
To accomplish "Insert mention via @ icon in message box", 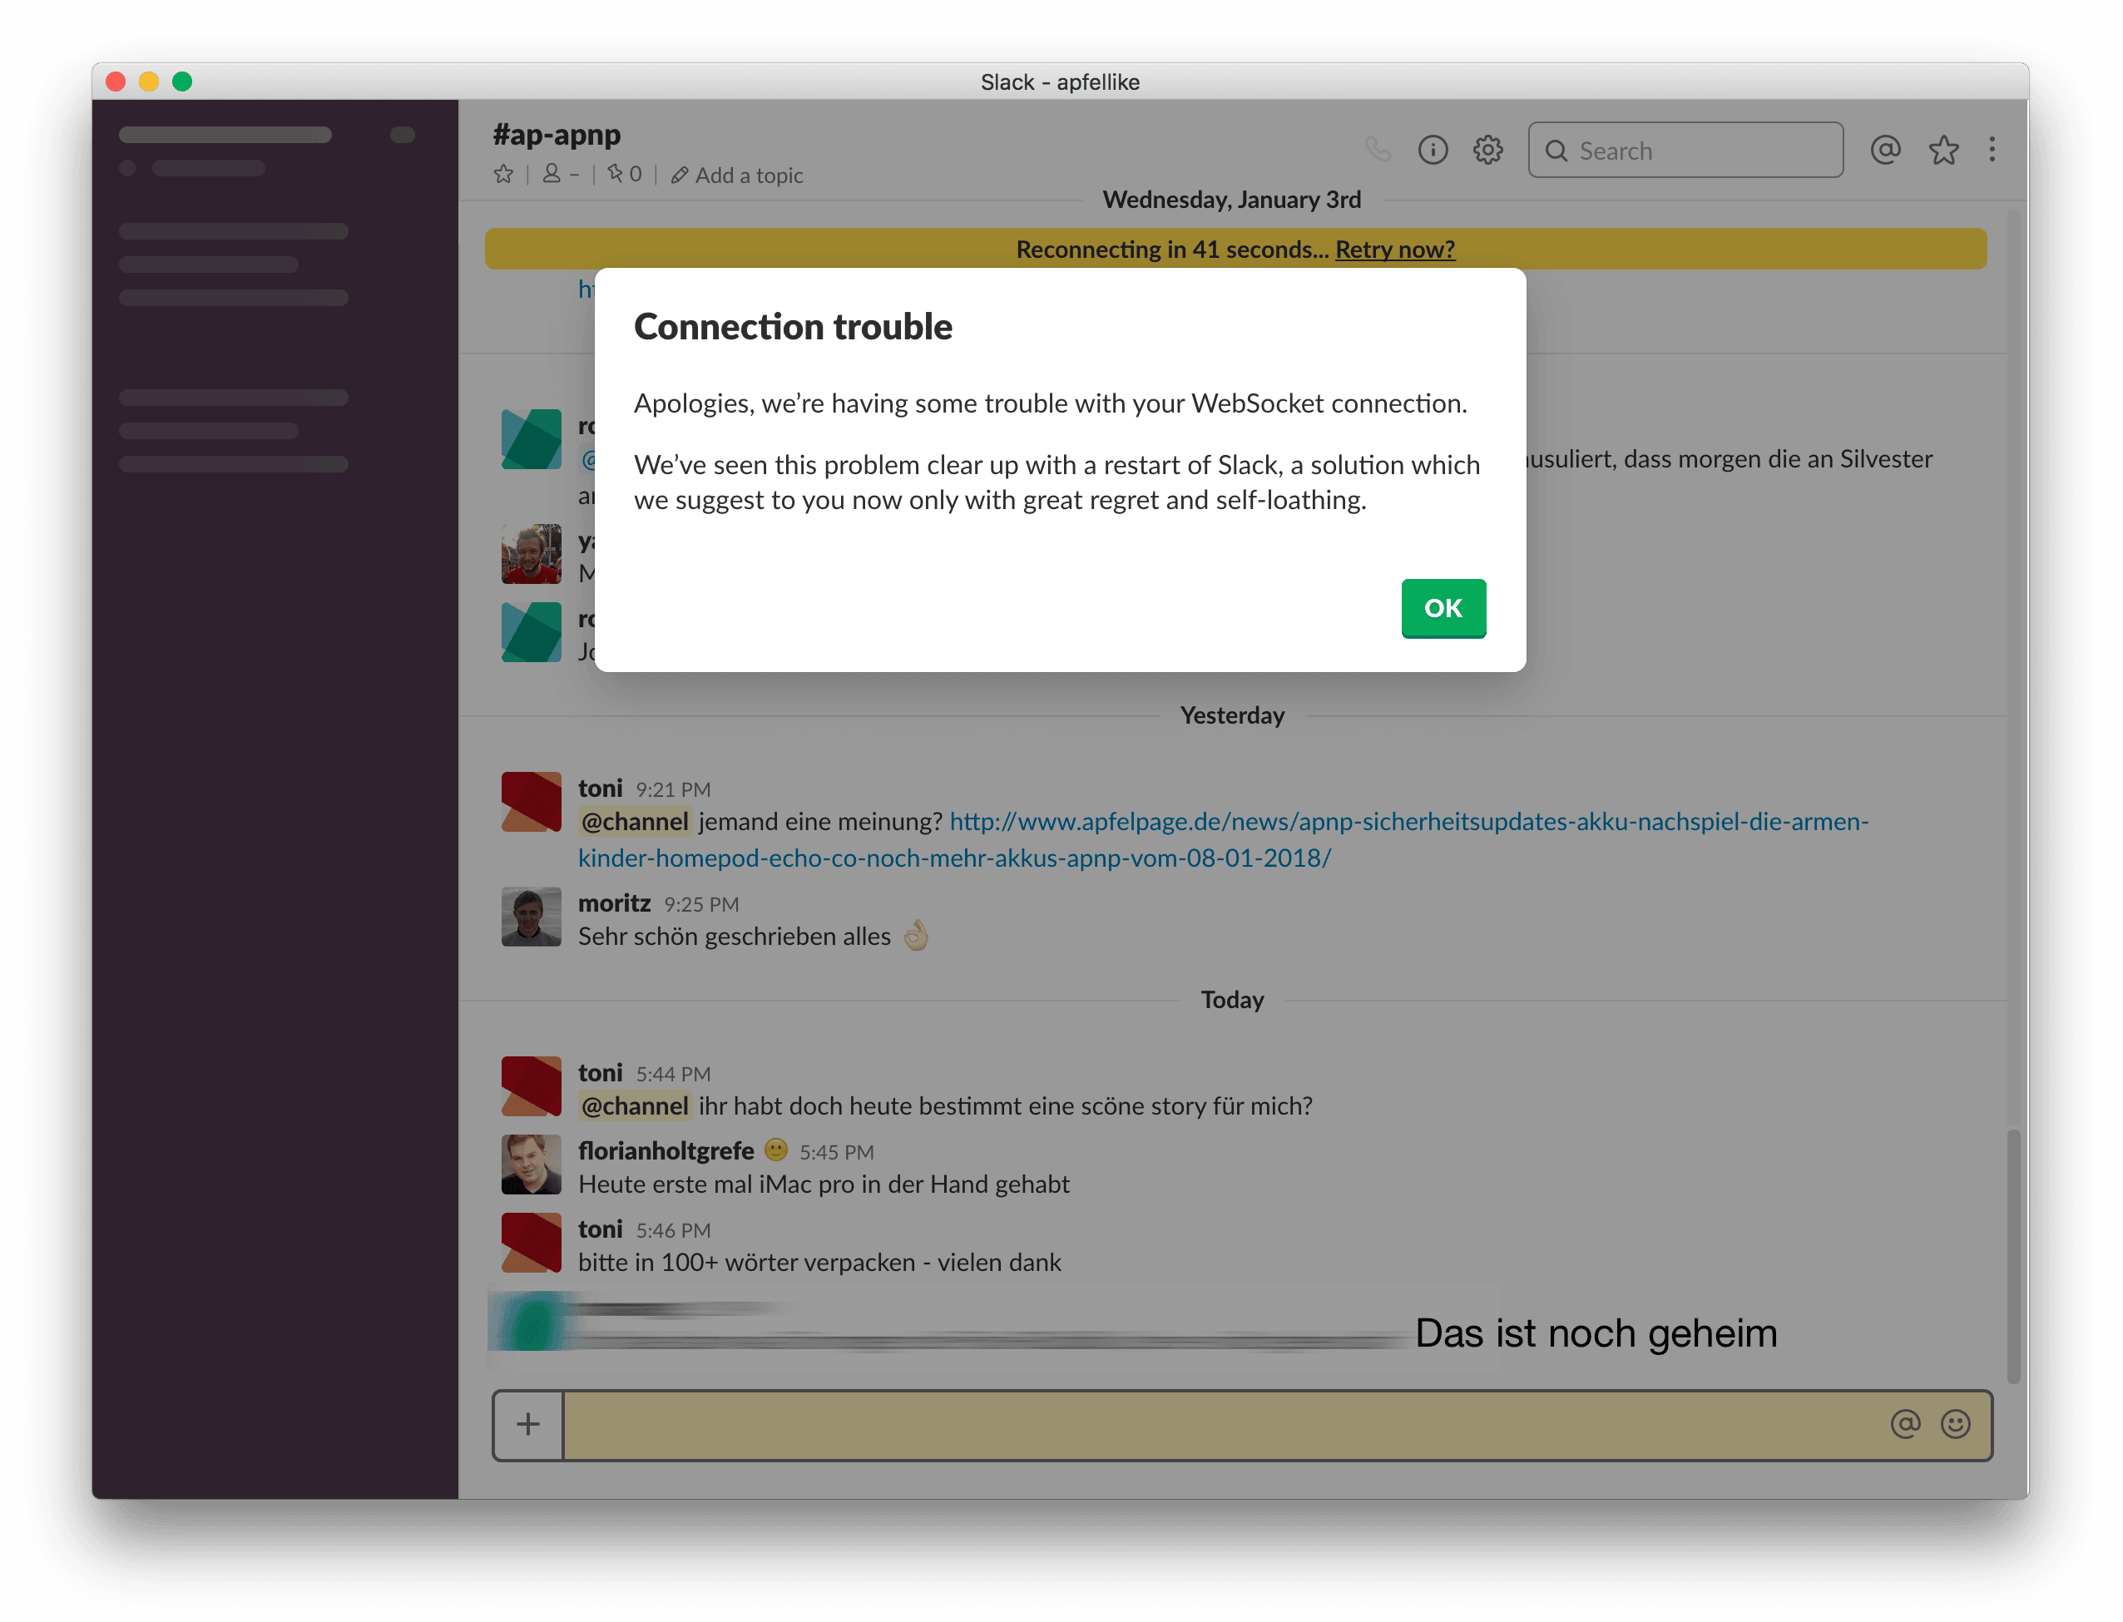I will click(1905, 1424).
